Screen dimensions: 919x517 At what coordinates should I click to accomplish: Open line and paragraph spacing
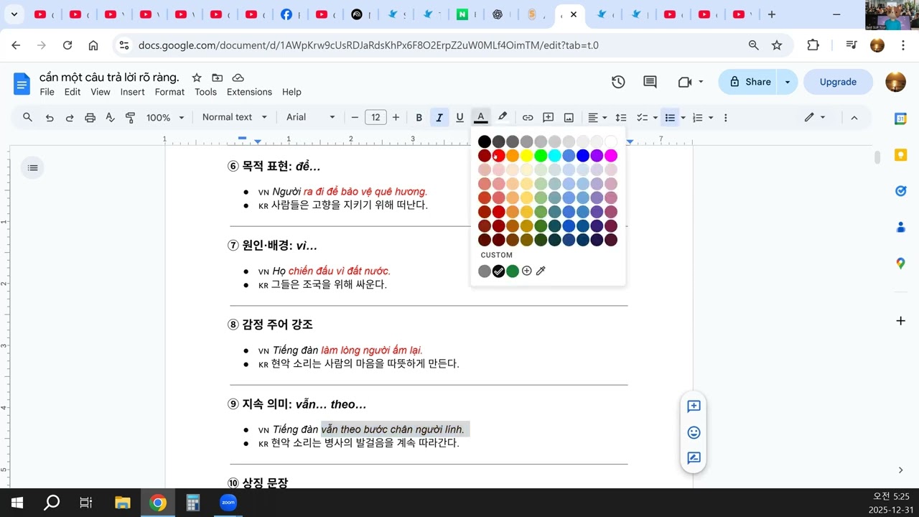622,118
